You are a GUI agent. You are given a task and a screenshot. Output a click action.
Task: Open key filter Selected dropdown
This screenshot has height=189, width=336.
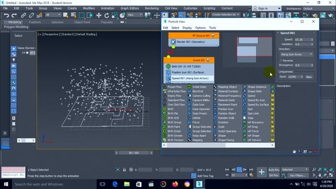coord(295,170)
